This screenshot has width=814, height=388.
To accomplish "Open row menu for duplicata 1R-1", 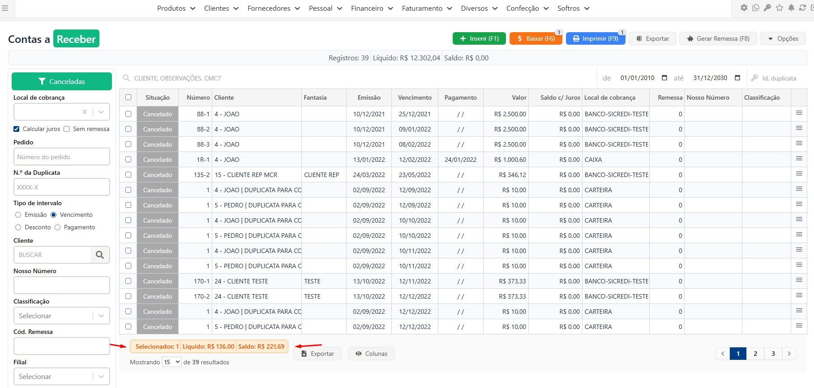I will (799, 159).
